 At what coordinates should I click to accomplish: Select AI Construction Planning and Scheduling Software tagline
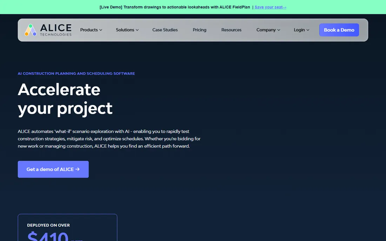click(76, 74)
